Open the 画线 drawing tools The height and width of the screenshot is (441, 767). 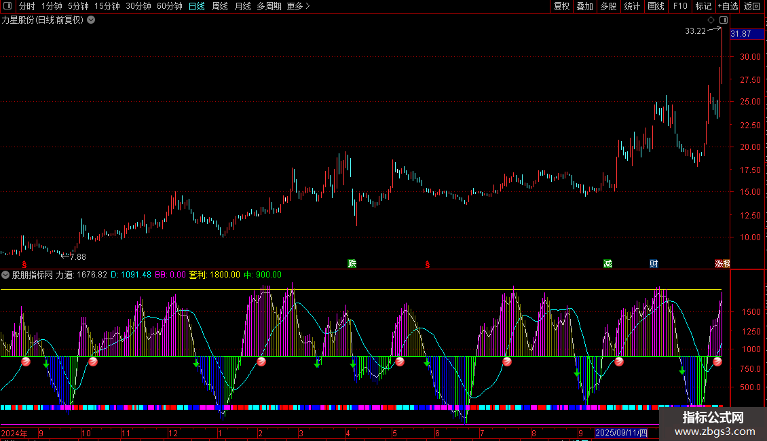(656, 6)
